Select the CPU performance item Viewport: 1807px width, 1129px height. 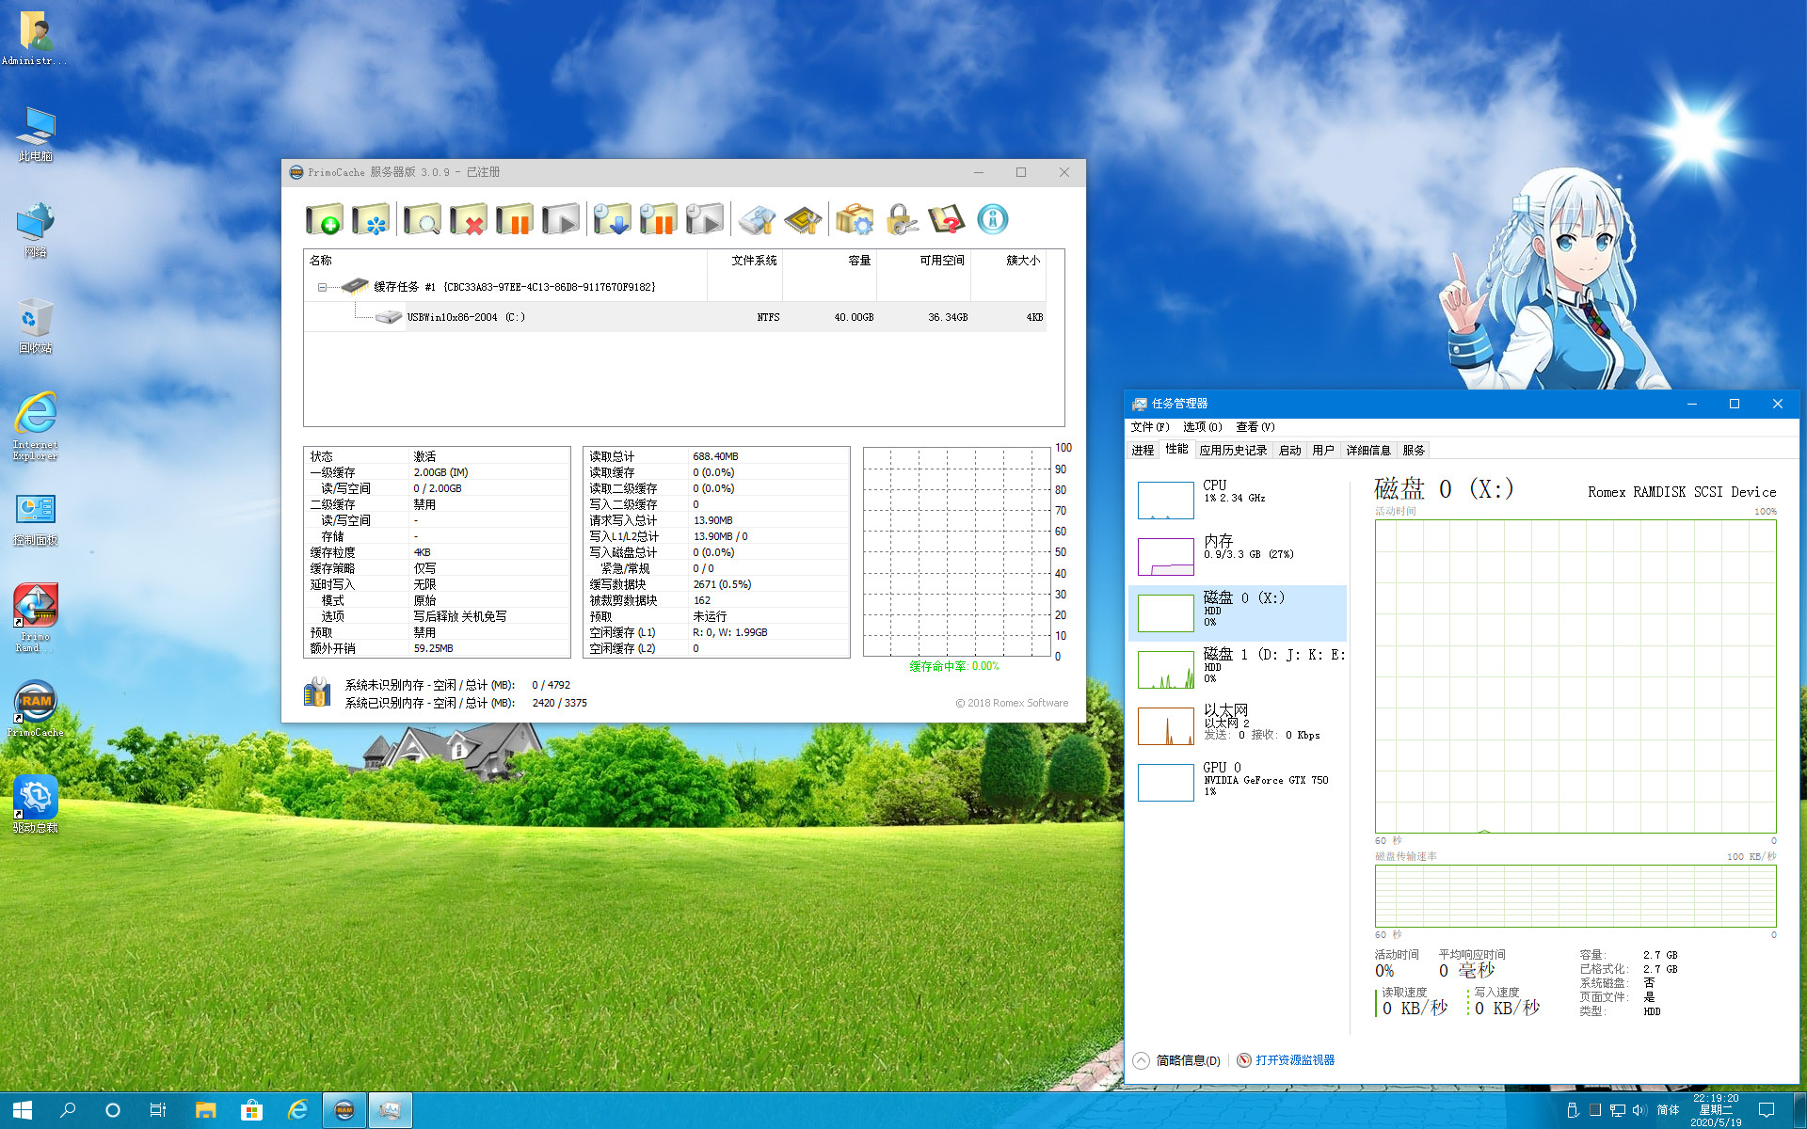[1238, 500]
